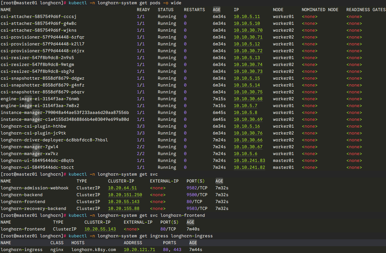Click the RESTARTS column header in the pods table
The image size is (386, 253).
coord(194,10)
